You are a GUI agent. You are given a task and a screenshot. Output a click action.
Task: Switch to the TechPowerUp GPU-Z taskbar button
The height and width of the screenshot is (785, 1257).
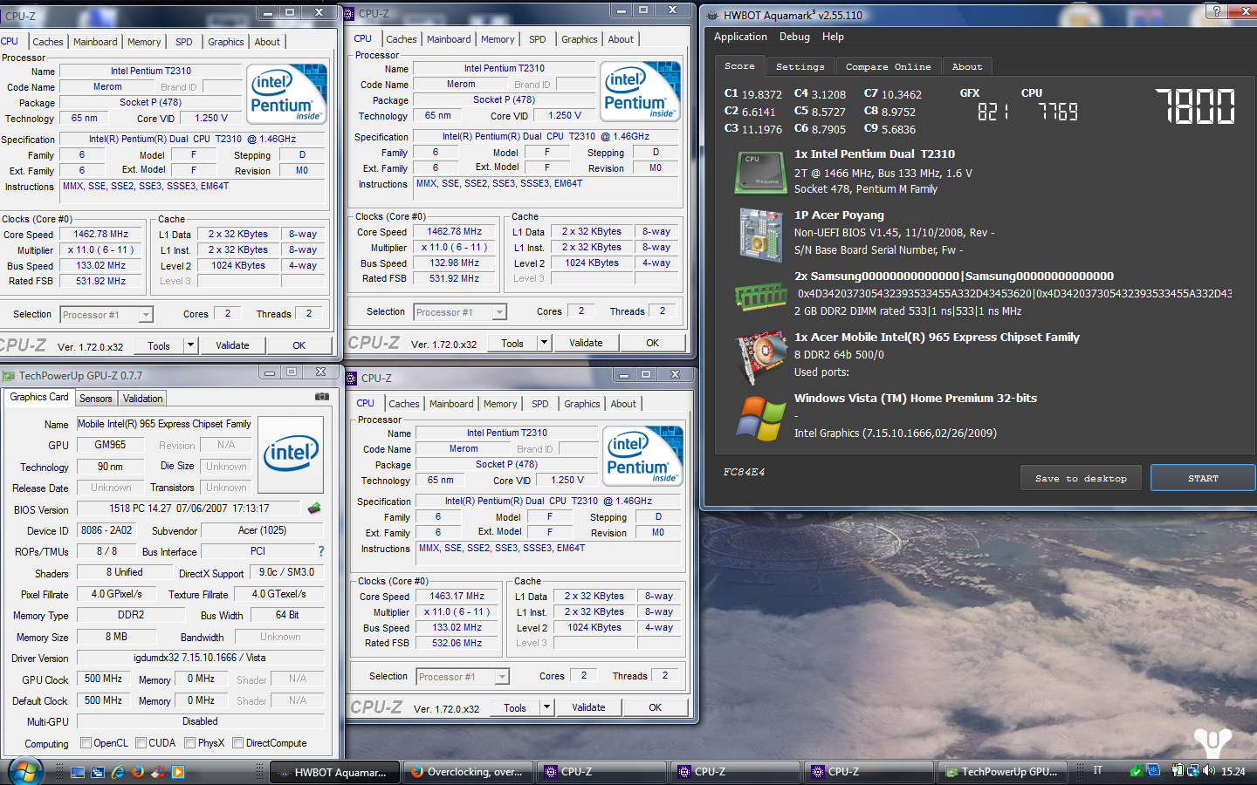(1004, 772)
